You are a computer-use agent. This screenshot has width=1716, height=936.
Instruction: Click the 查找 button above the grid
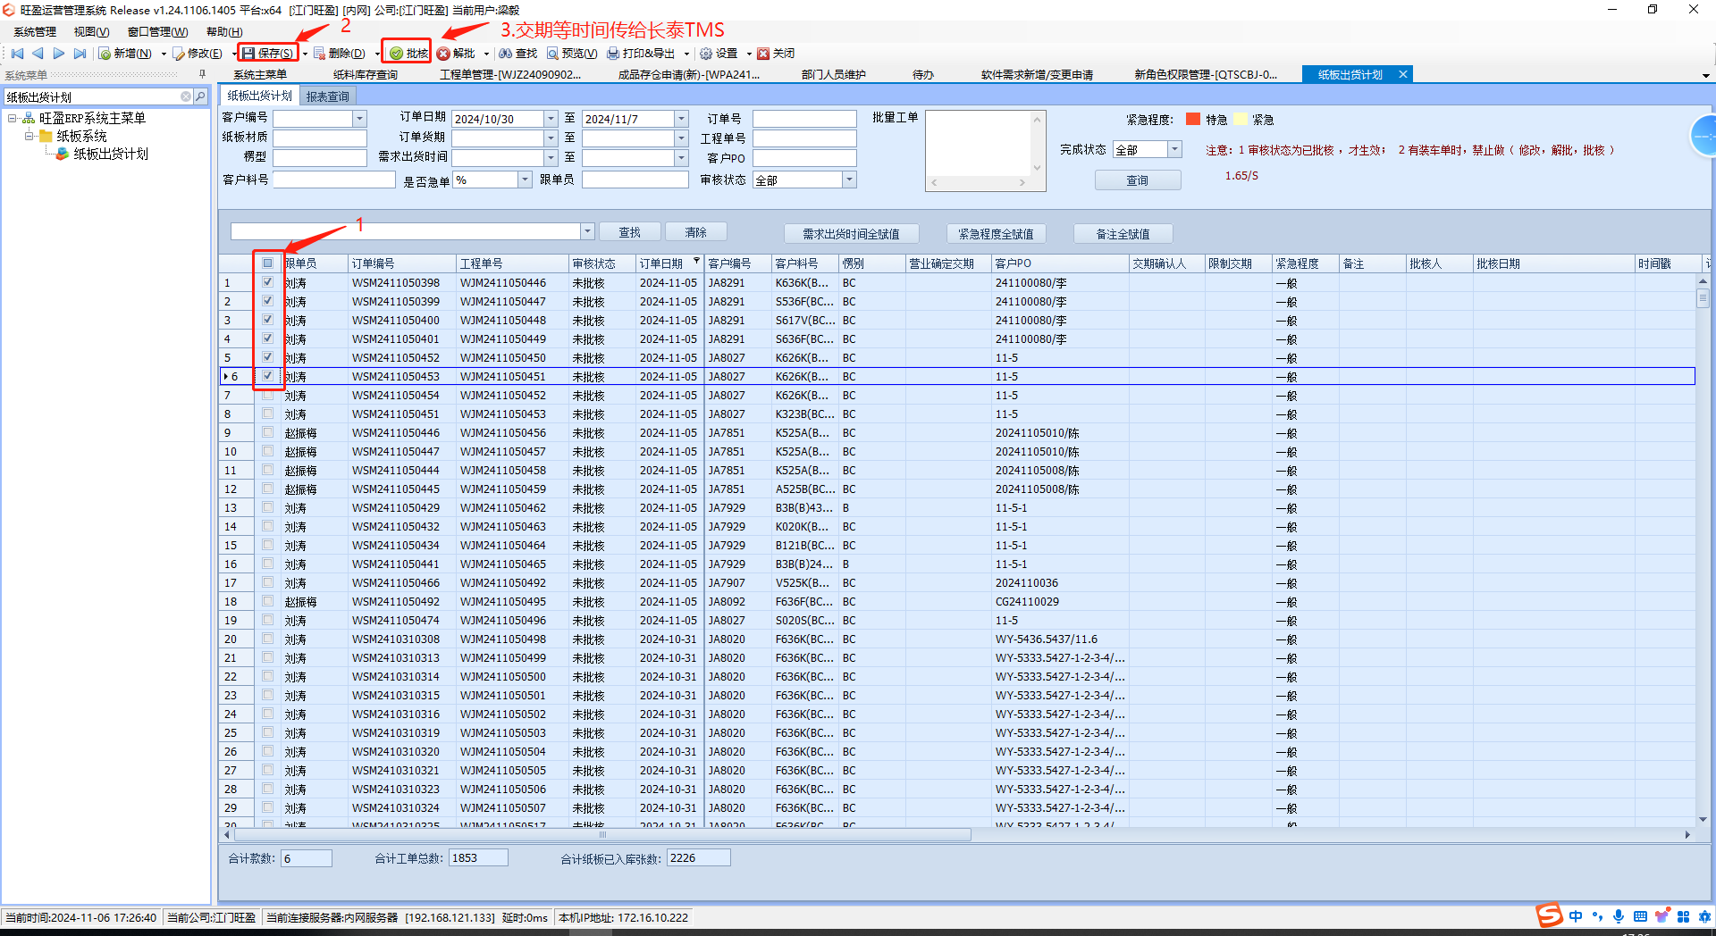pos(630,232)
